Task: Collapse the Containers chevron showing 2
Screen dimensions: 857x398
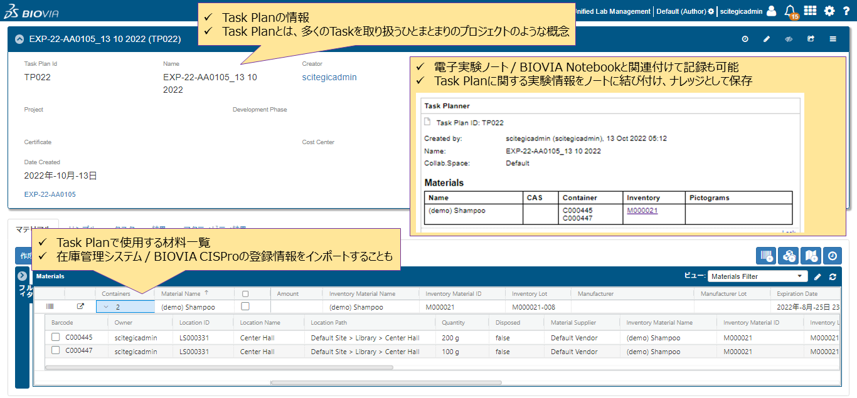Action: pos(106,307)
